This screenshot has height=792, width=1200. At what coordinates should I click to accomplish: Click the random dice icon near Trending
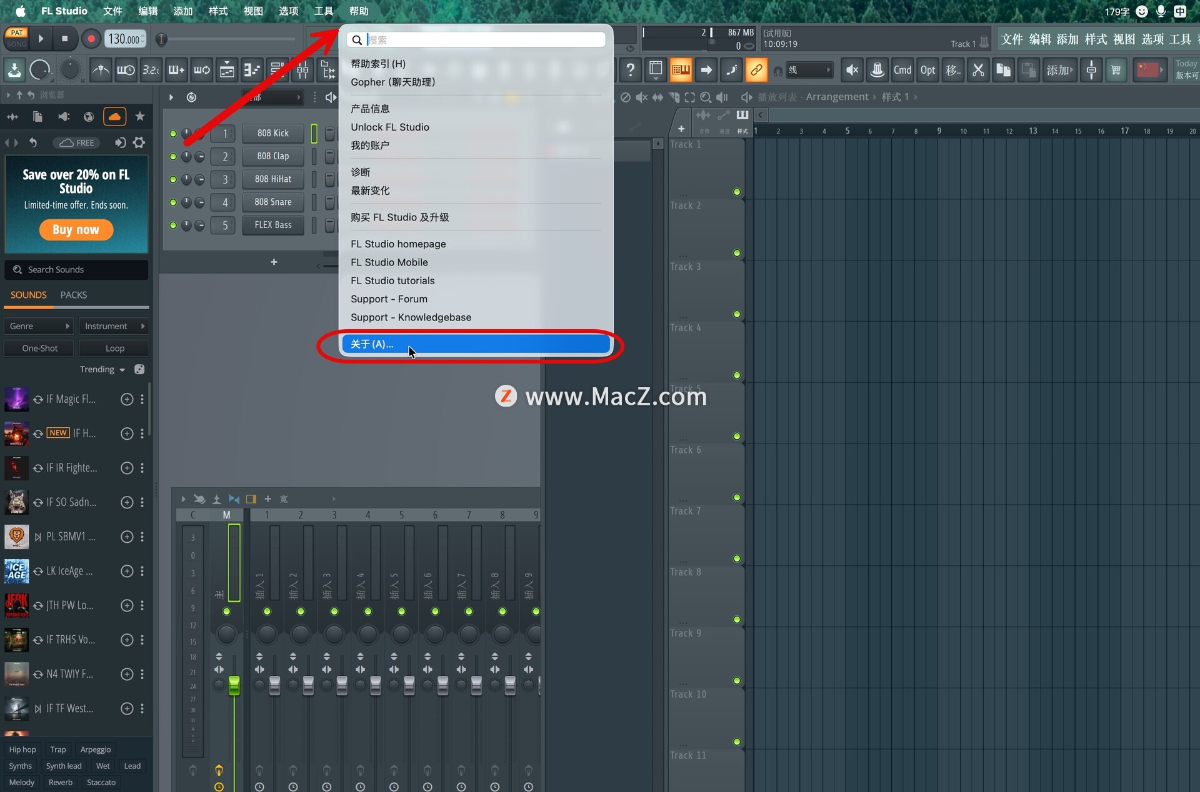click(139, 370)
